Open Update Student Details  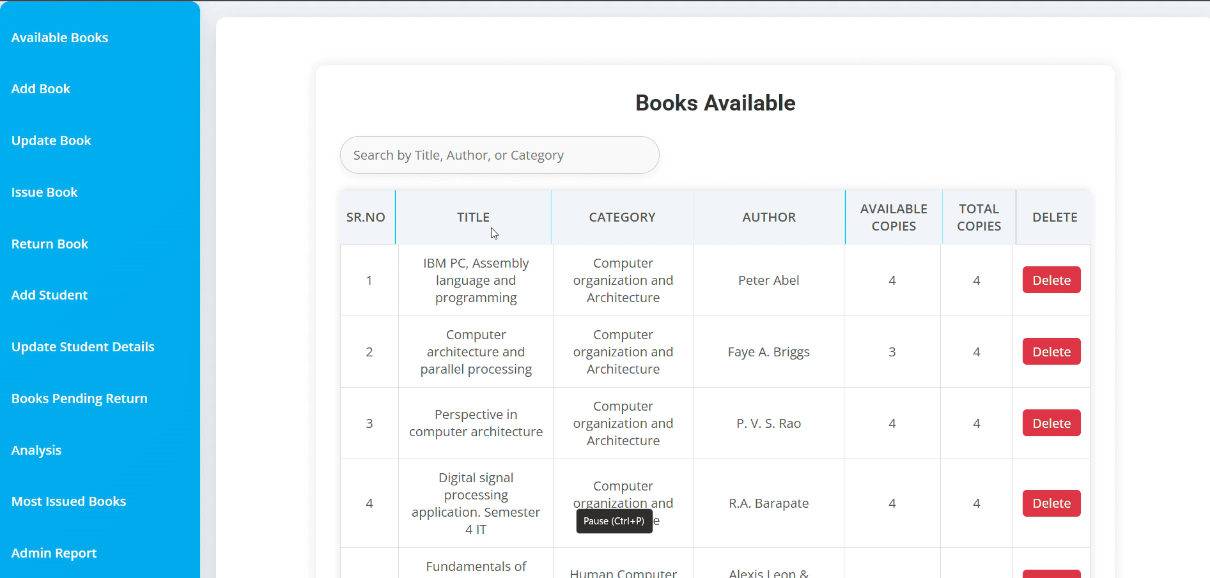tap(83, 347)
